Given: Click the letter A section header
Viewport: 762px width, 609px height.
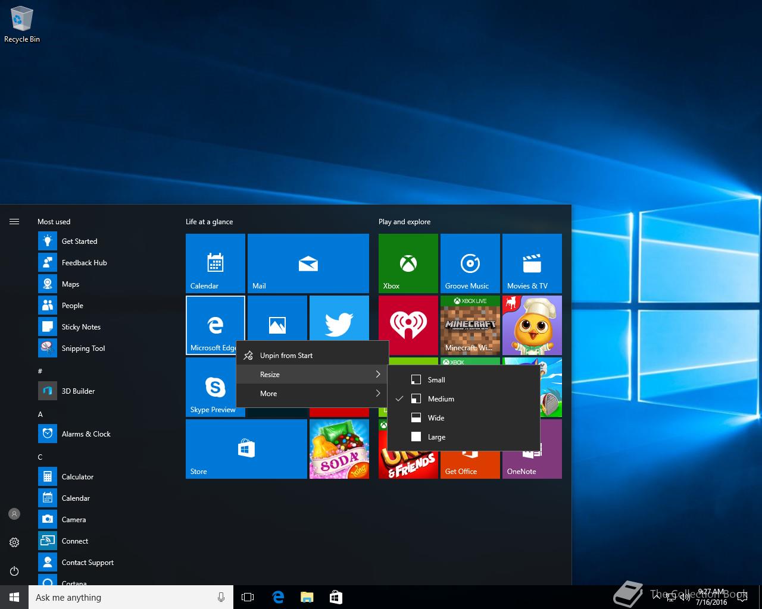Looking at the screenshot, I should click(x=40, y=414).
